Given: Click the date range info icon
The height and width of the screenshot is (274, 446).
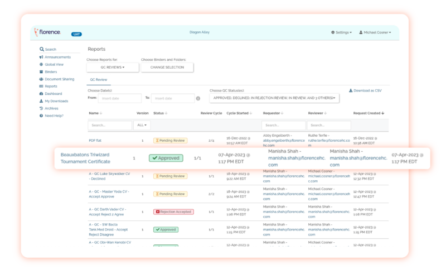Looking at the screenshot, I should coord(198,98).
